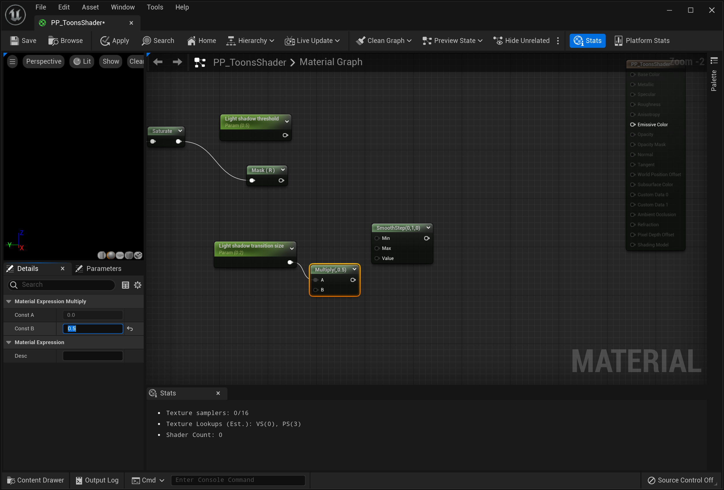
Task: Click the Content Drawer button
Action: point(35,480)
